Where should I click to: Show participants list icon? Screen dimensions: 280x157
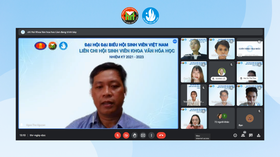243,135
